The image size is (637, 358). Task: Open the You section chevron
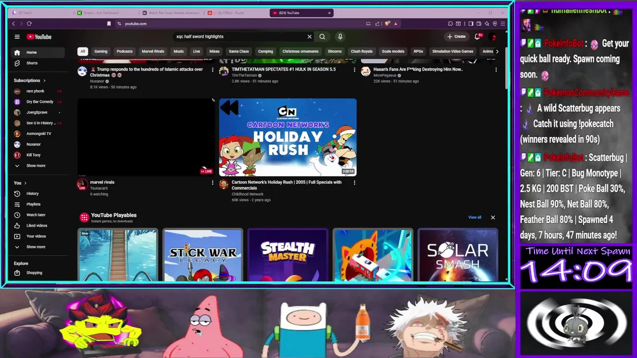(x=25, y=183)
